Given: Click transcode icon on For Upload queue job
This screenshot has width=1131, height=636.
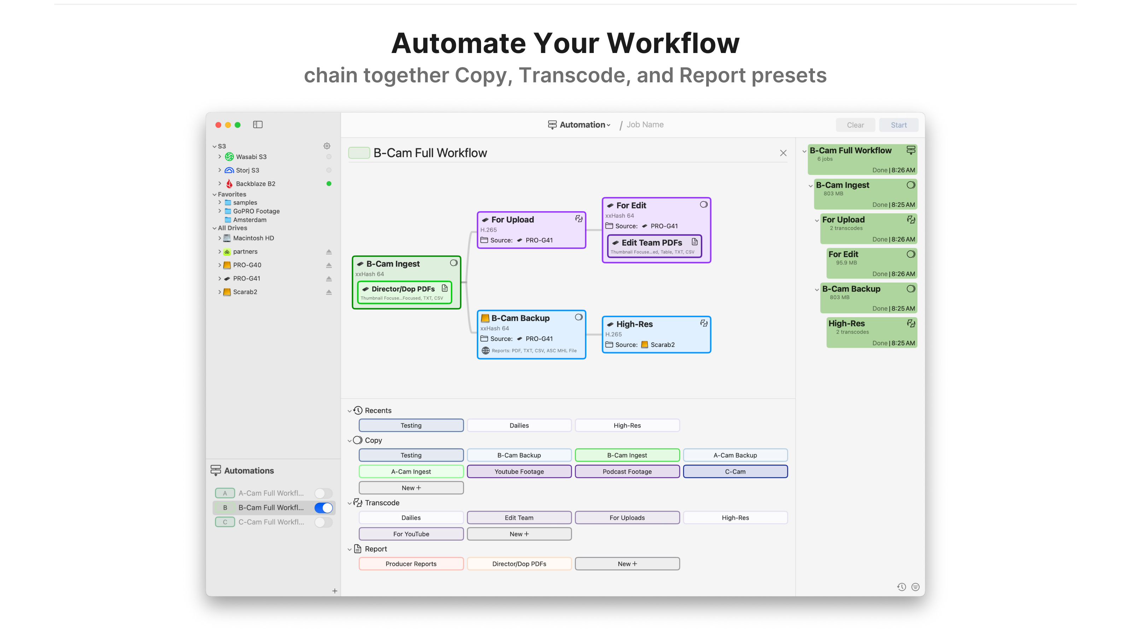Looking at the screenshot, I should [x=911, y=219].
